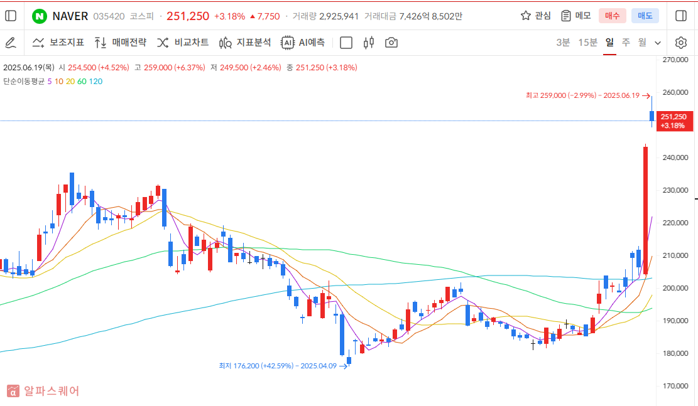Click the 170,000 axis label
Screen dimensions: 698x406
[675, 386]
